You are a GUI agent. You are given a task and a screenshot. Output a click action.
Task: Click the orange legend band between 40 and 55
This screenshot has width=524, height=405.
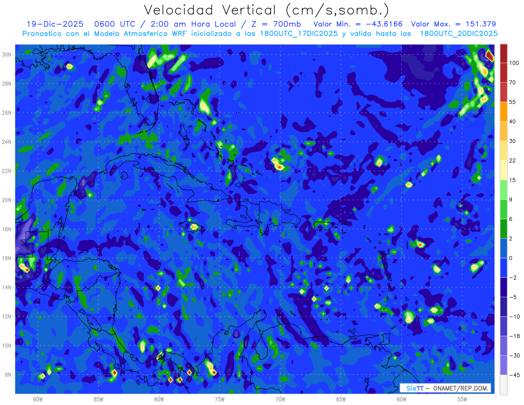(x=503, y=111)
